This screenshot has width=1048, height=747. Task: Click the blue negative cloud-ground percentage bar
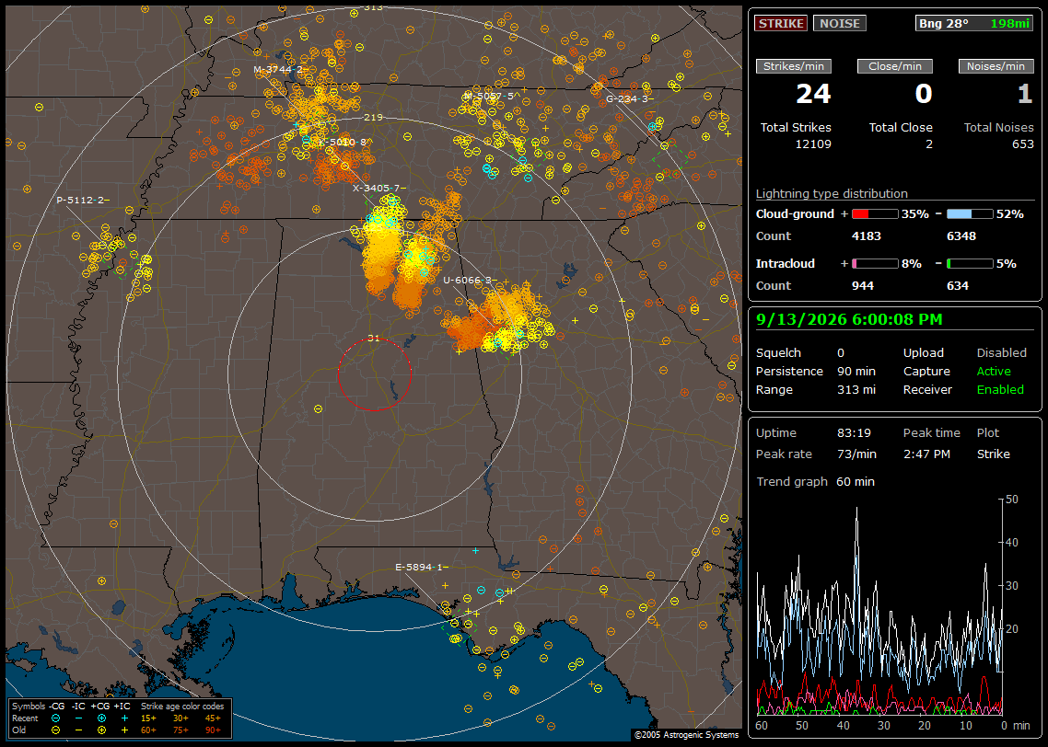pyautogui.click(x=970, y=214)
